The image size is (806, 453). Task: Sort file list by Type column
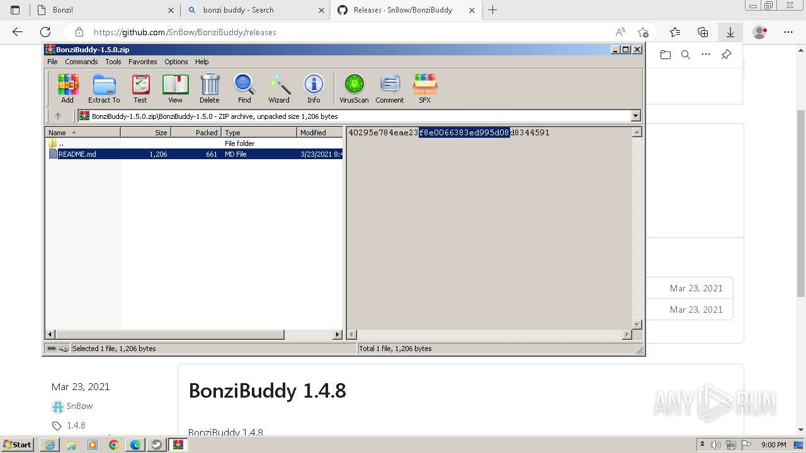pos(259,133)
